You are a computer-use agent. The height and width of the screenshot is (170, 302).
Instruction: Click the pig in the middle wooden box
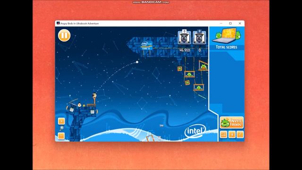[189, 75]
